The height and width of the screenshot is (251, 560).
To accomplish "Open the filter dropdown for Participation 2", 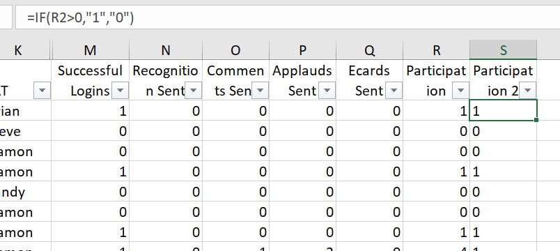I will coord(527,91).
